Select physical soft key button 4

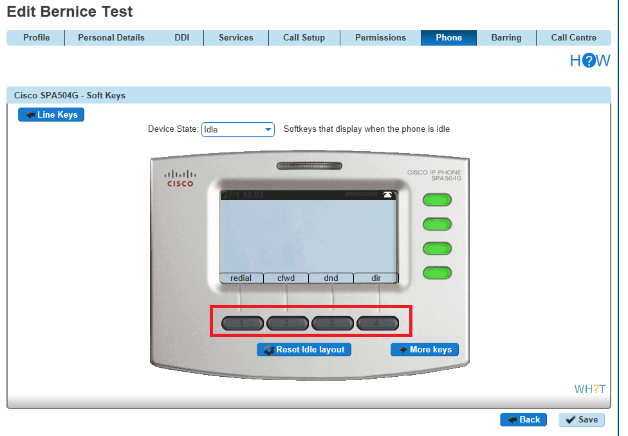point(378,323)
